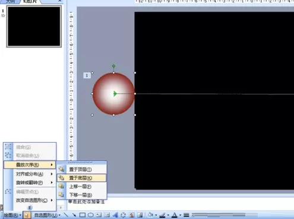
Task: Choose 上移一层(F) bring forward
Action: 82,186
